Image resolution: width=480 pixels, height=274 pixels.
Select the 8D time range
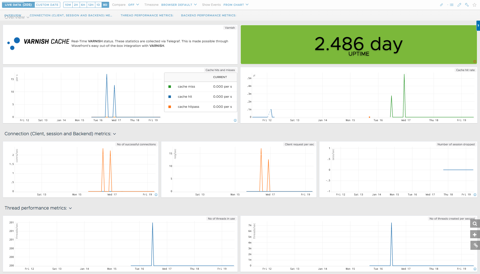[x=105, y=5]
